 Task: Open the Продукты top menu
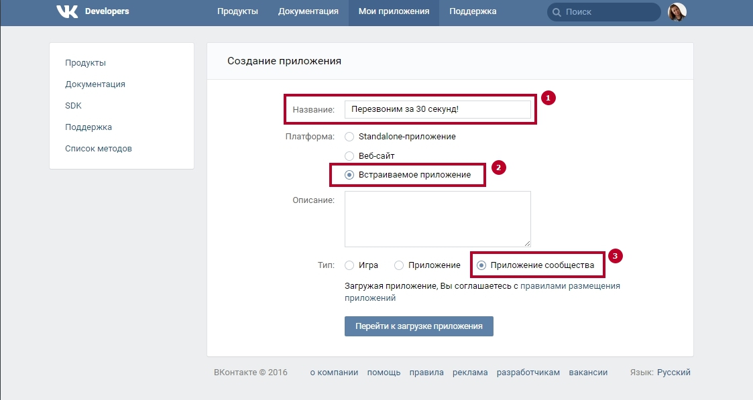[237, 11]
